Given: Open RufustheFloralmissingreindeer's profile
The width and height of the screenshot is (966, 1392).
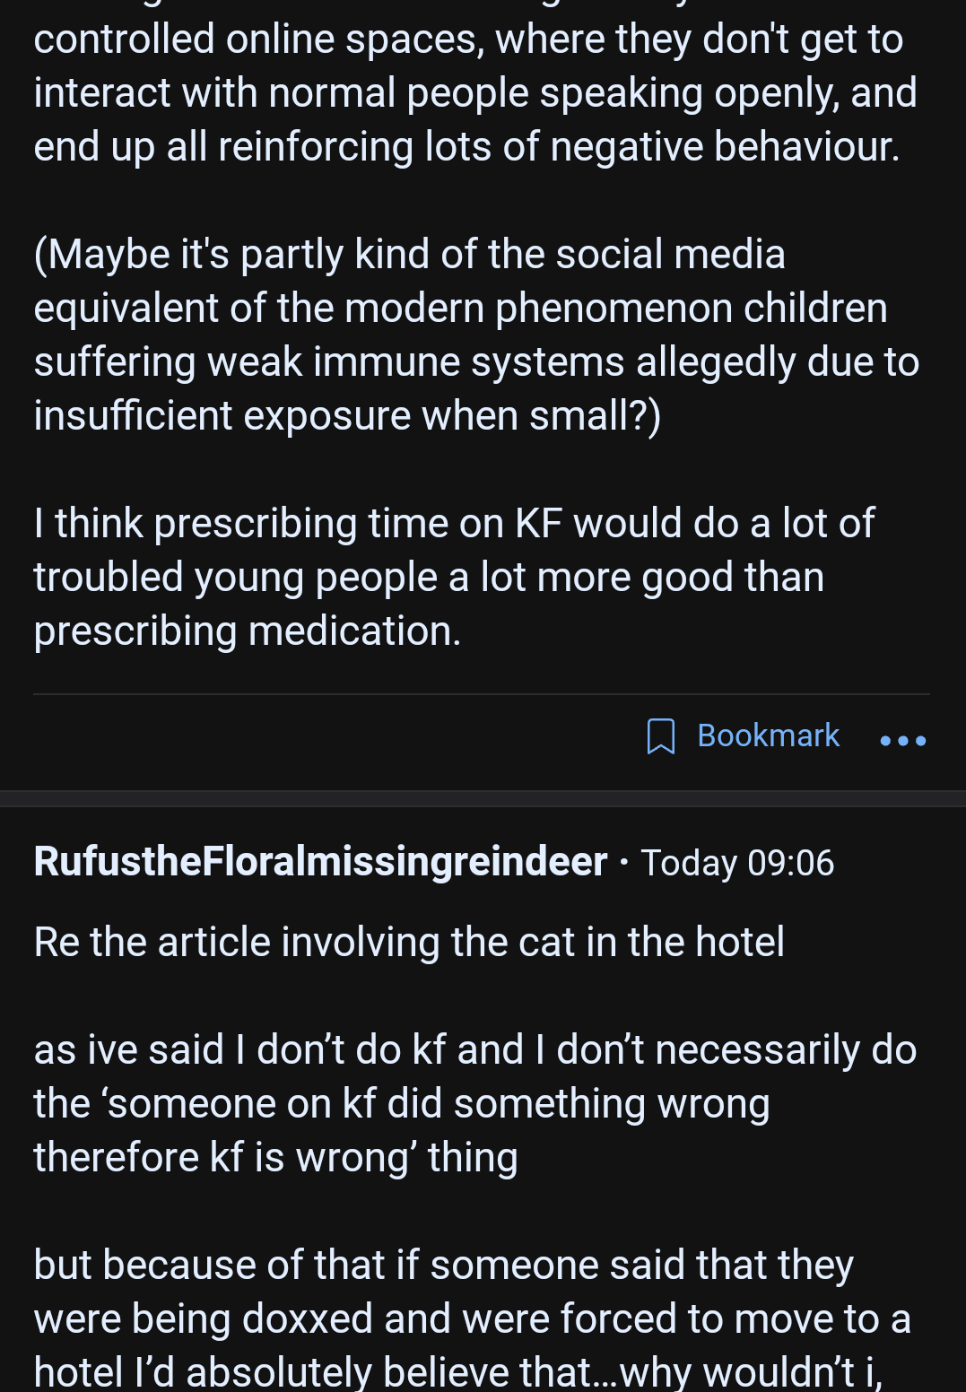Looking at the screenshot, I should tap(320, 862).
